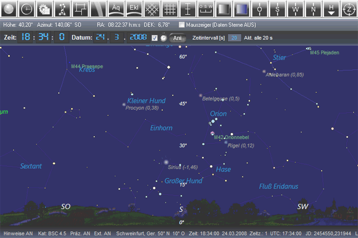
Task: Toggle the ecliptic line (Ekl) icon
Action: [x=133, y=9]
